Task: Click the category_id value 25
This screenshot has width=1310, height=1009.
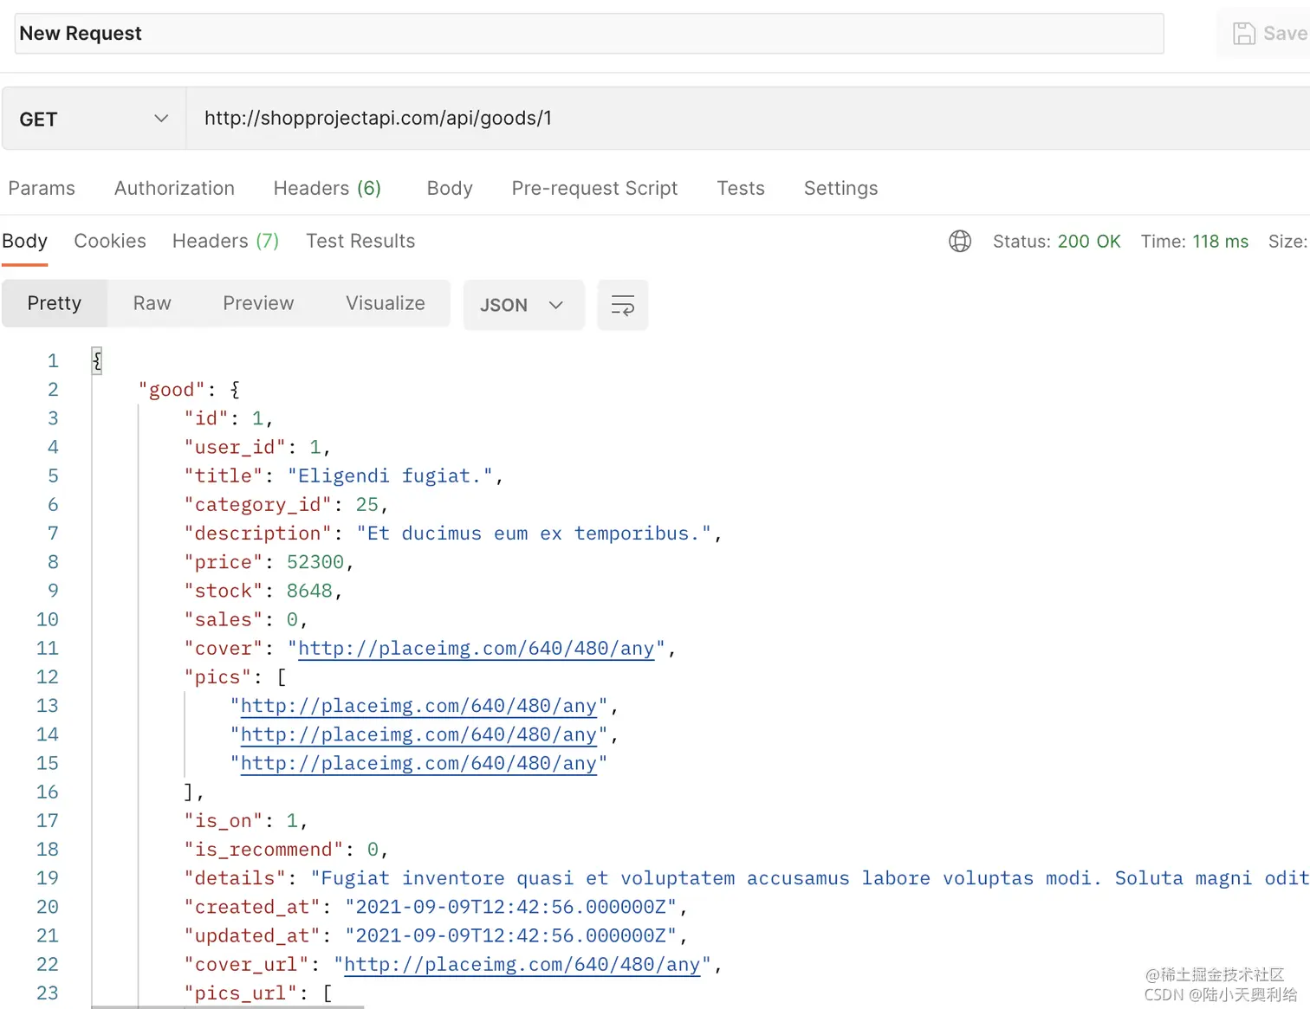Action: pyautogui.click(x=367, y=505)
